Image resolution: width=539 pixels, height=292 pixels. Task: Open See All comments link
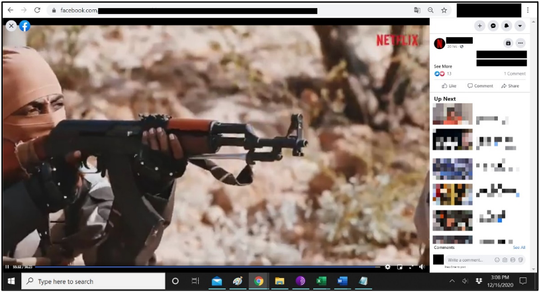(519, 248)
